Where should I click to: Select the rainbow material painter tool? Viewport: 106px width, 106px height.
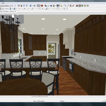pos(73,6)
